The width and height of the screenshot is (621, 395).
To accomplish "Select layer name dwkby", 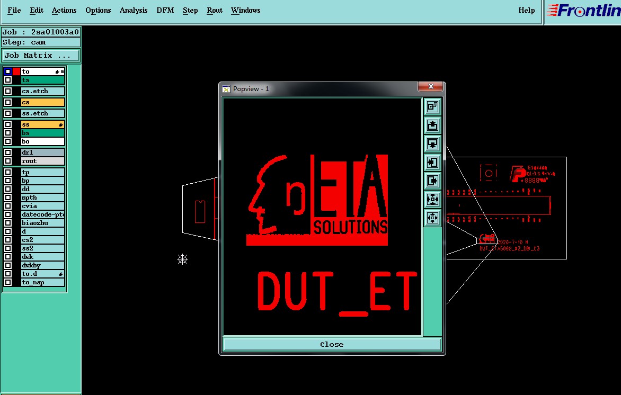I will (43, 265).
